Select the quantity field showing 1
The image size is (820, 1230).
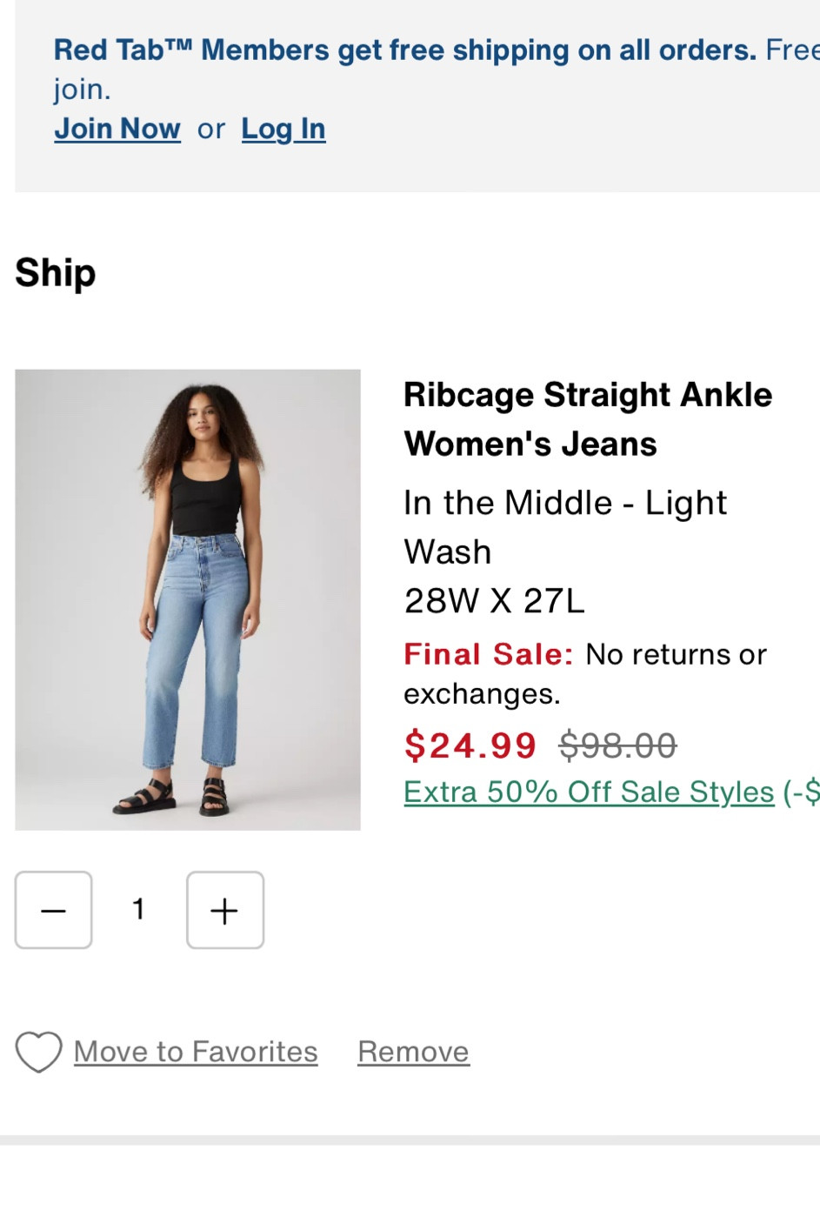[138, 910]
